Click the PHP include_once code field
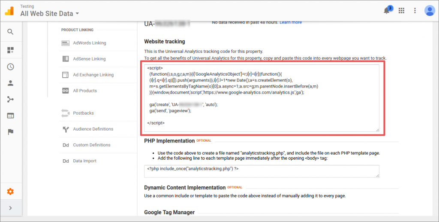439x222 pixels. [262, 171]
